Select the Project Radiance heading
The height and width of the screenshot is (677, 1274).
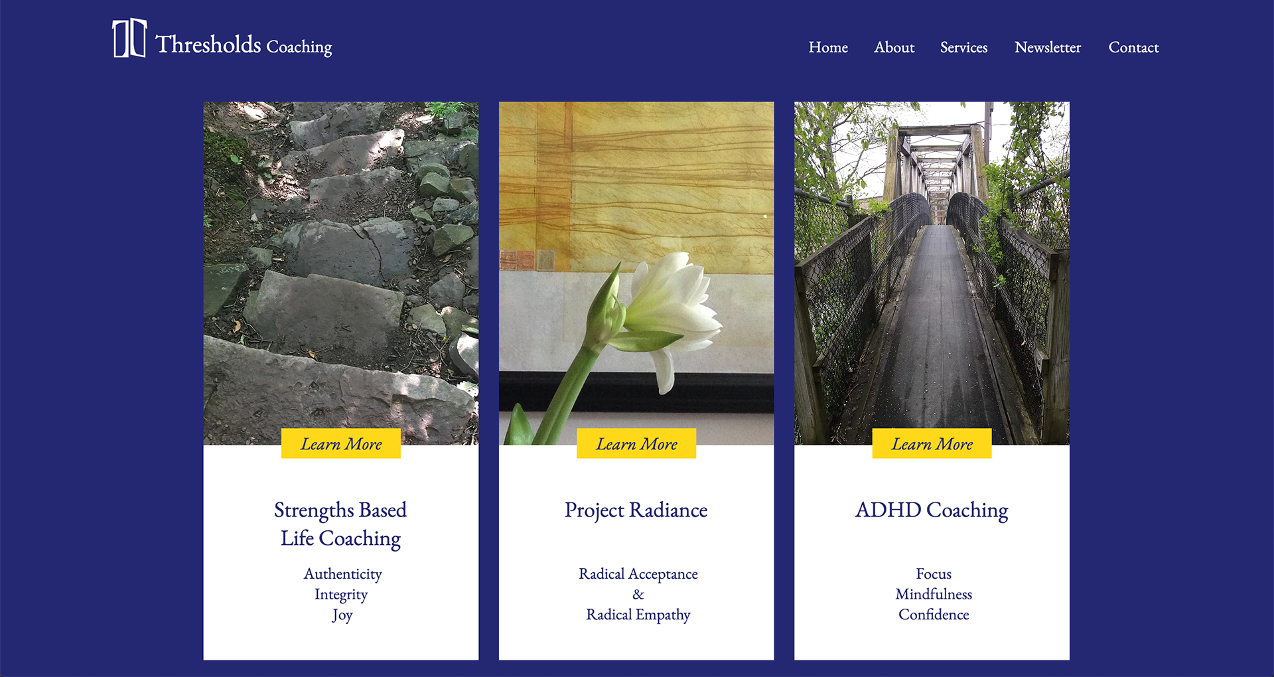(x=636, y=510)
